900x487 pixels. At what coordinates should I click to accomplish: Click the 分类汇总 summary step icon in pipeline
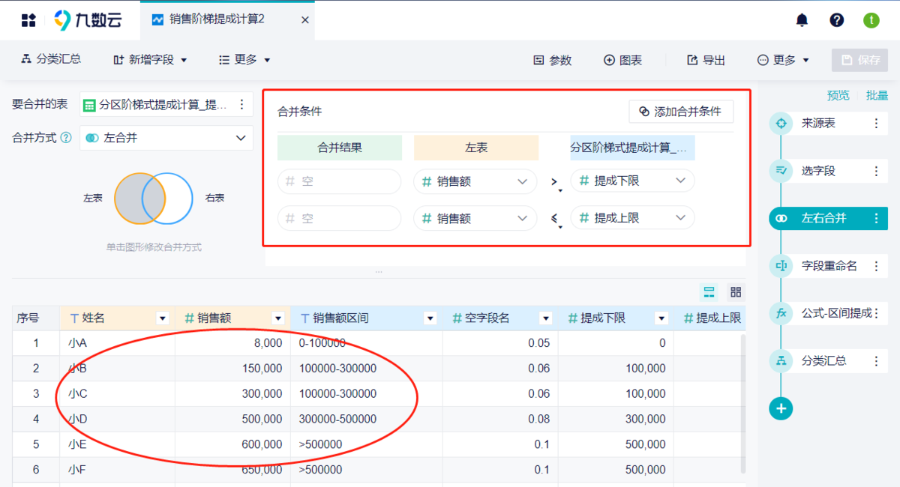click(780, 361)
